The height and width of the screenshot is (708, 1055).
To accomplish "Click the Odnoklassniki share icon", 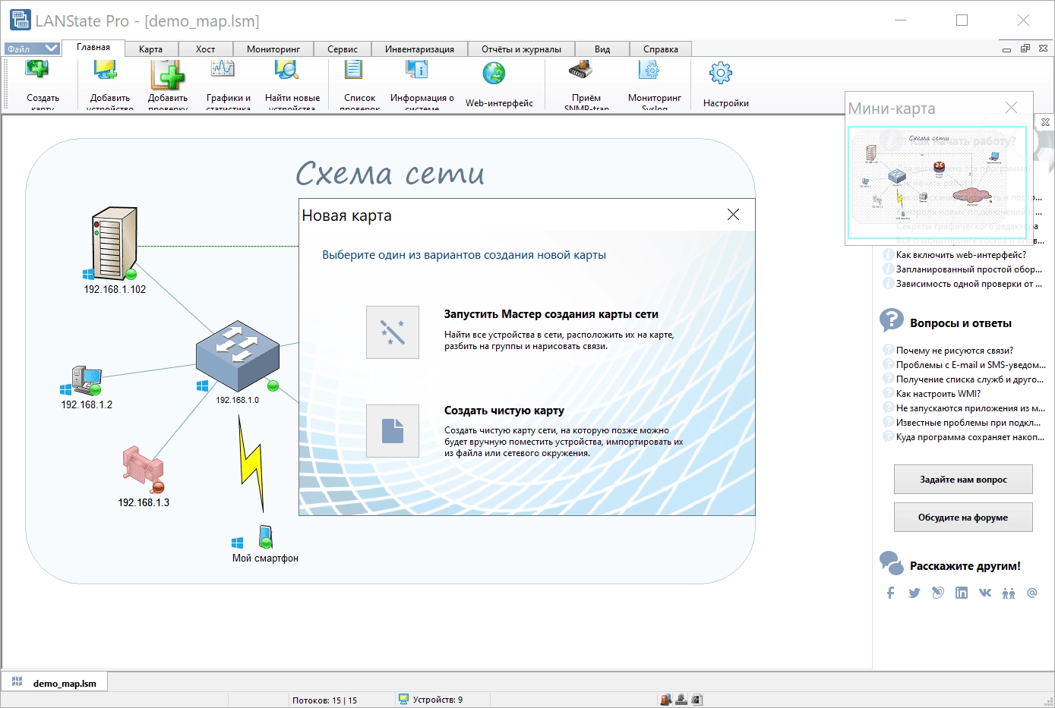I will pyautogui.click(x=1009, y=593).
